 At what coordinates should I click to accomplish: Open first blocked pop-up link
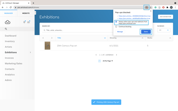click(x=135, y=16)
